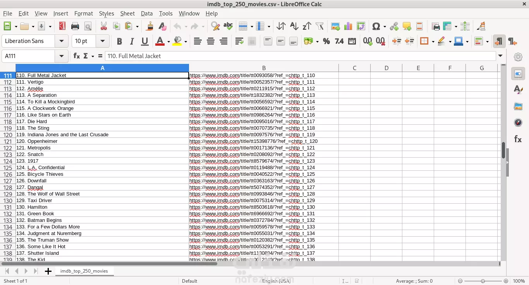Open Find and Replace tool

pyautogui.click(x=215, y=26)
